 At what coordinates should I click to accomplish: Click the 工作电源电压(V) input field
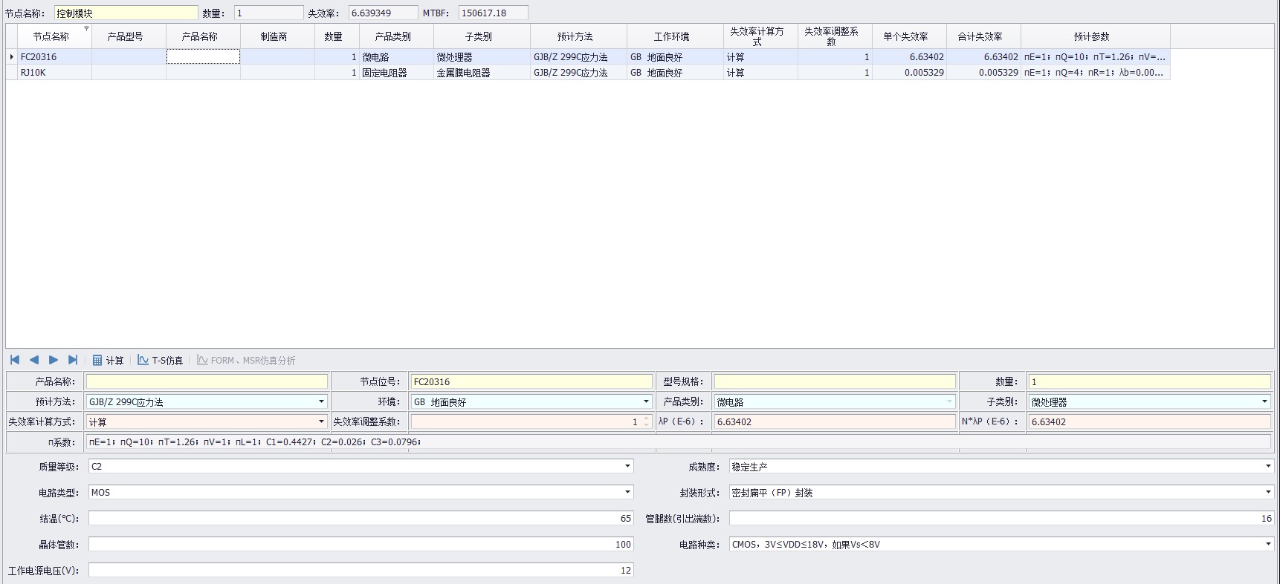tap(361, 571)
